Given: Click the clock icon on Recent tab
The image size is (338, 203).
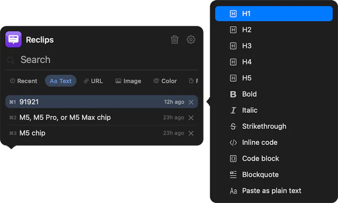Looking at the screenshot, I should [x=13, y=81].
